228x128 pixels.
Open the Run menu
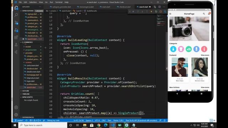51,2
